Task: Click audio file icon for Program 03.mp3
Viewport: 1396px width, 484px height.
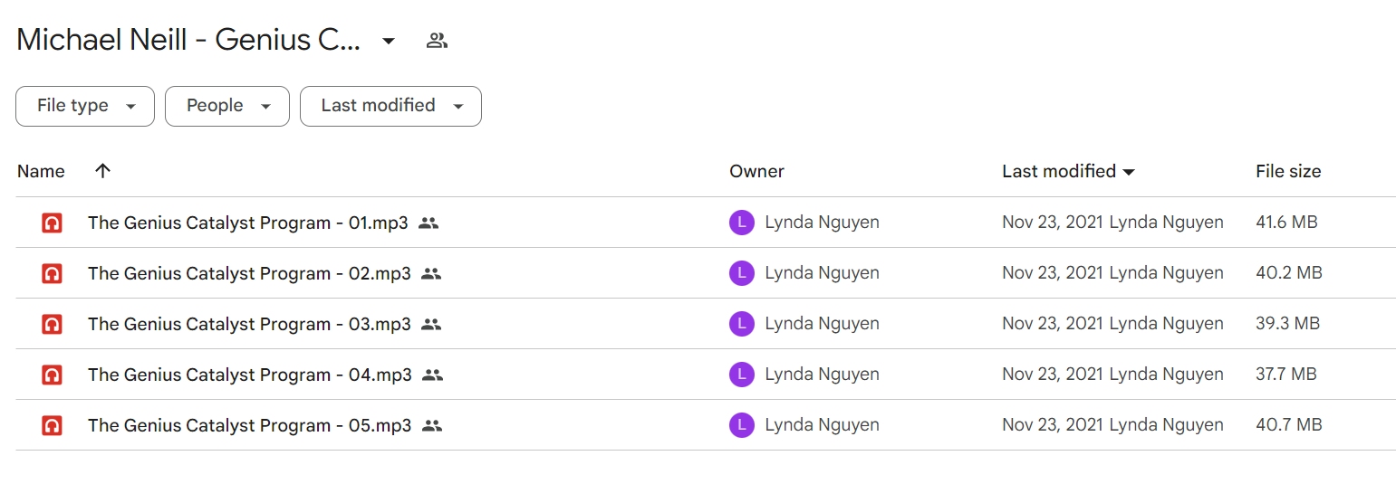Action: [x=52, y=324]
